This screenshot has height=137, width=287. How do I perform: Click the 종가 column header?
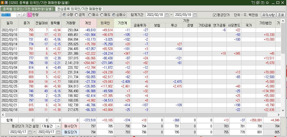pos(26,23)
